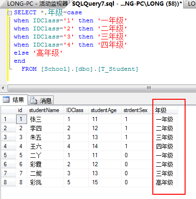196x199 pixels.
Task: Select the studentName column header
Action: coord(45,110)
